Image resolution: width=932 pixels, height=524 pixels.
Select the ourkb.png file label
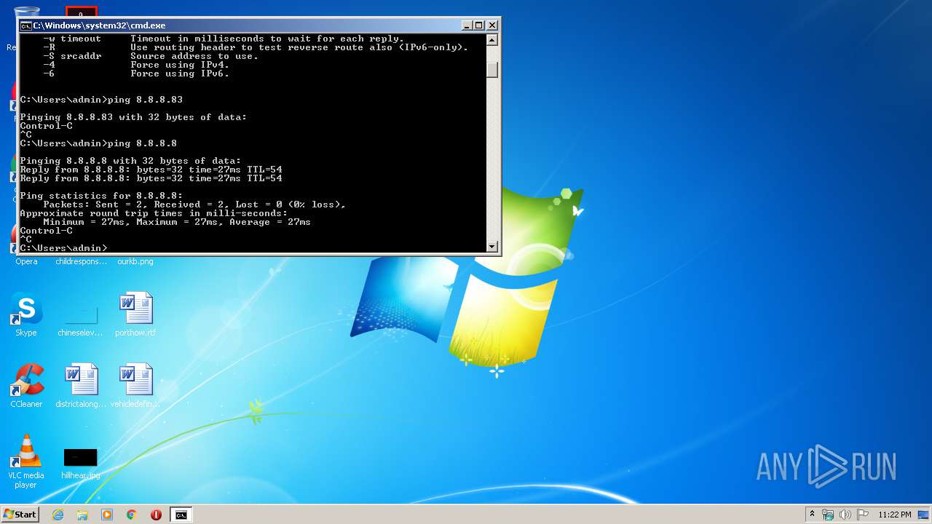(135, 261)
